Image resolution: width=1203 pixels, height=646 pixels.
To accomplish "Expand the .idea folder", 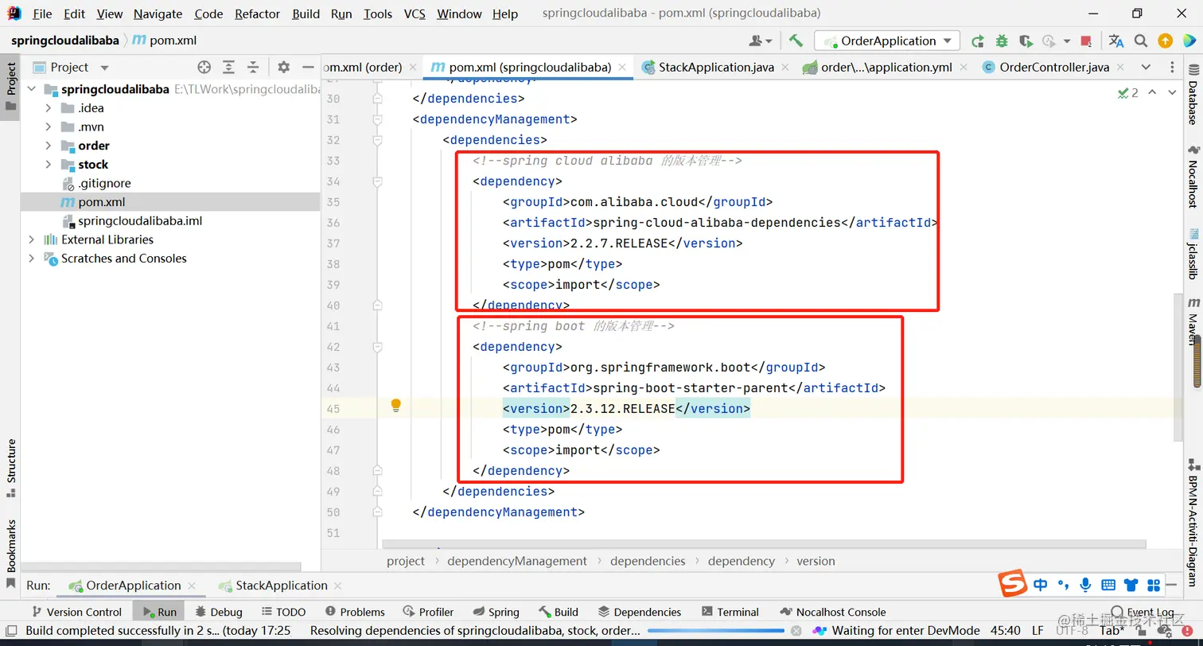I will point(49,108).
